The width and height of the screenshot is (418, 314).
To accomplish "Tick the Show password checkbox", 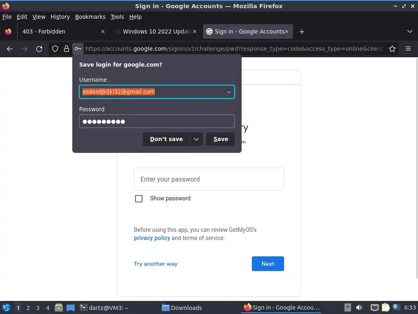I will tap(139, 199).
